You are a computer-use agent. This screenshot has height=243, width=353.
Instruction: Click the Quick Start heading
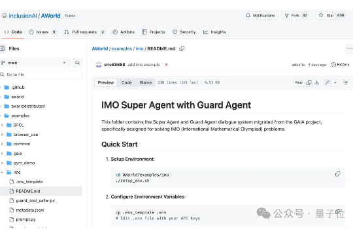120,144
